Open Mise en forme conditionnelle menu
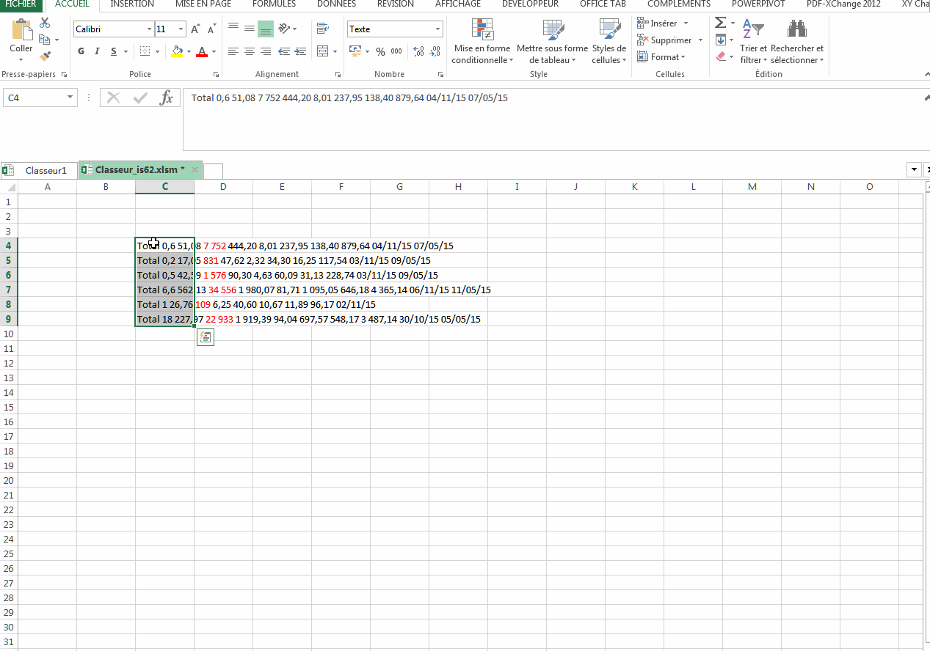Screen dimensions: 930x651 tap(482, 41)
